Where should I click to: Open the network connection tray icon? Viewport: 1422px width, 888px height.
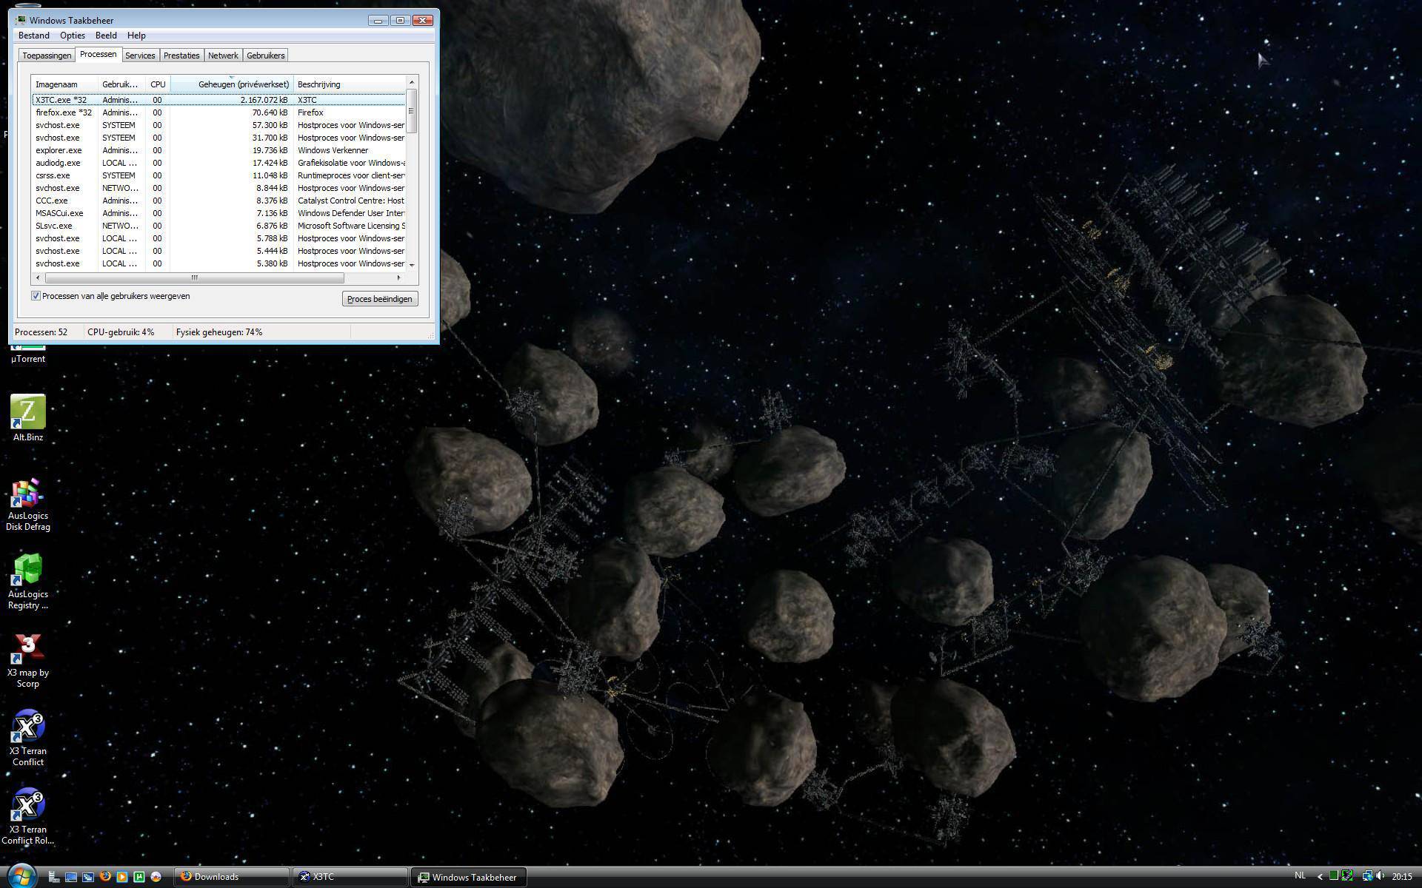(1367, 876)
